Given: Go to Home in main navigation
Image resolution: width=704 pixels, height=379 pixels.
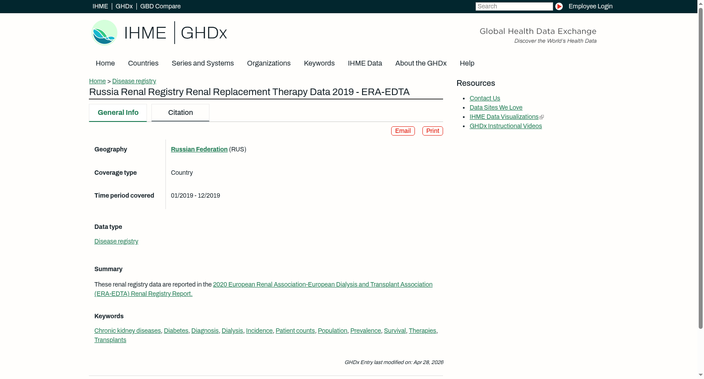Looking at the screenshot, I should (x=105, y=63).
